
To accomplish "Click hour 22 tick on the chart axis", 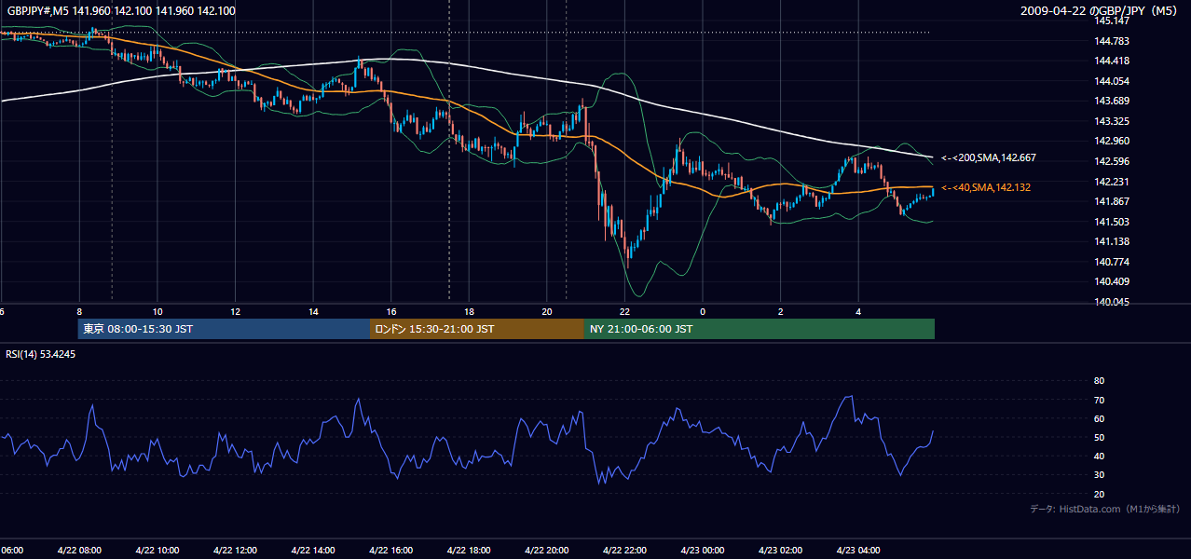I will (625, 311).
